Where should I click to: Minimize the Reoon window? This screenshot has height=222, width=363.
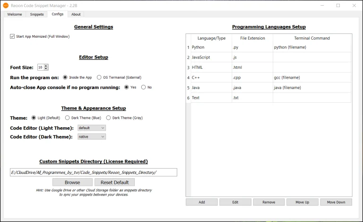pos(322,6)
